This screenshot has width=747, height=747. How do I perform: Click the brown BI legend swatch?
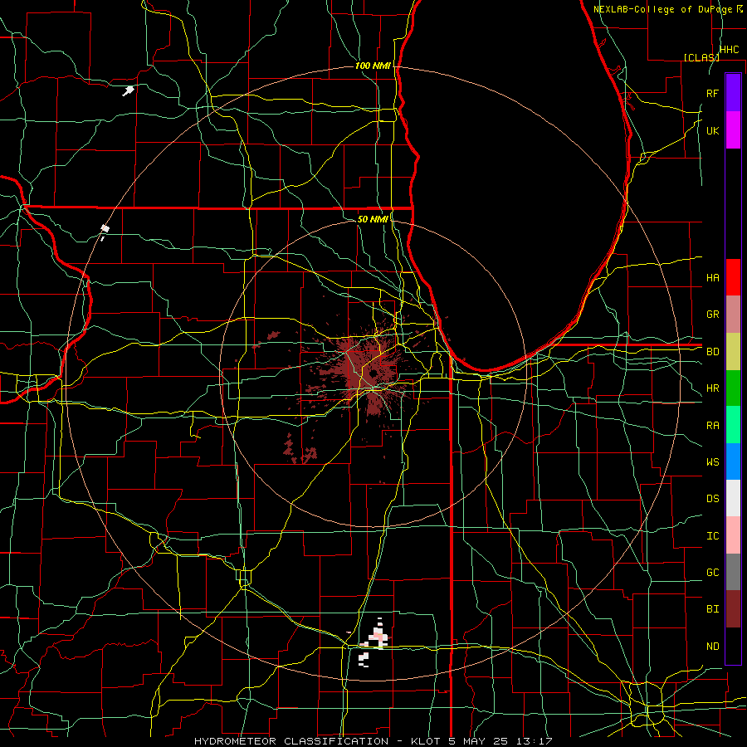click(733, 609)
